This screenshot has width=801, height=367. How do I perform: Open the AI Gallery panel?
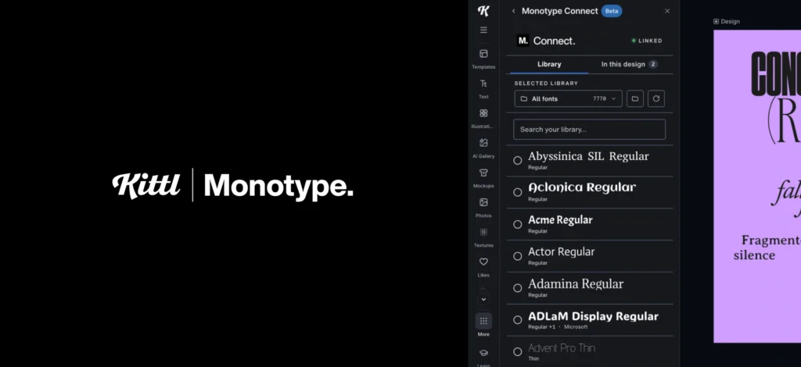(483, 148)
